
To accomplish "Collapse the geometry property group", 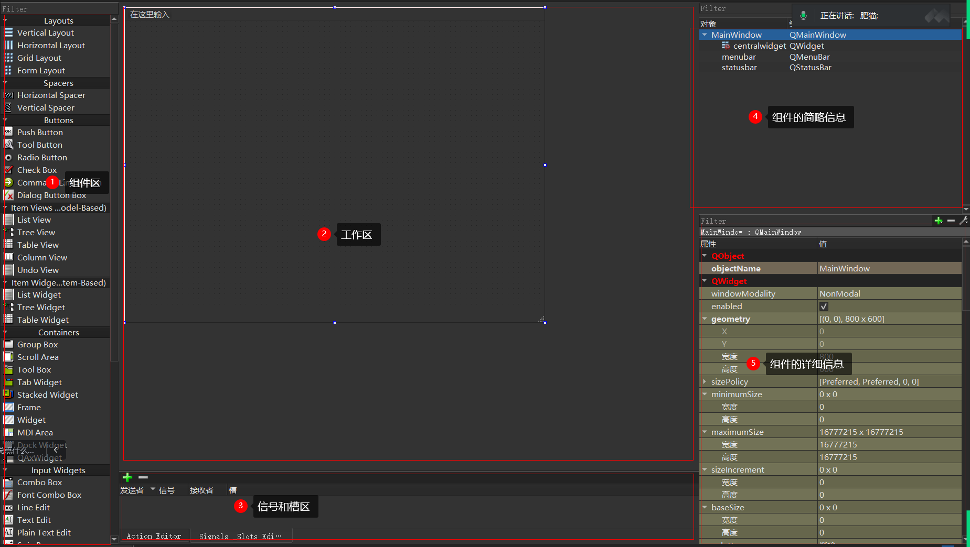I will 705,319.
